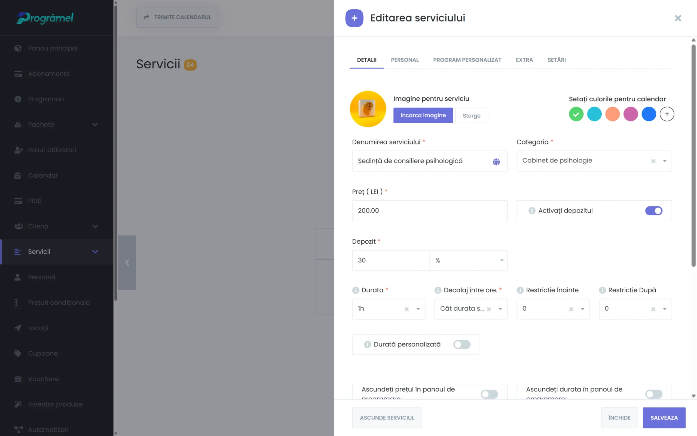Click the Salveaza button
This screenshot has width=697, height=436.
(664, 417)
